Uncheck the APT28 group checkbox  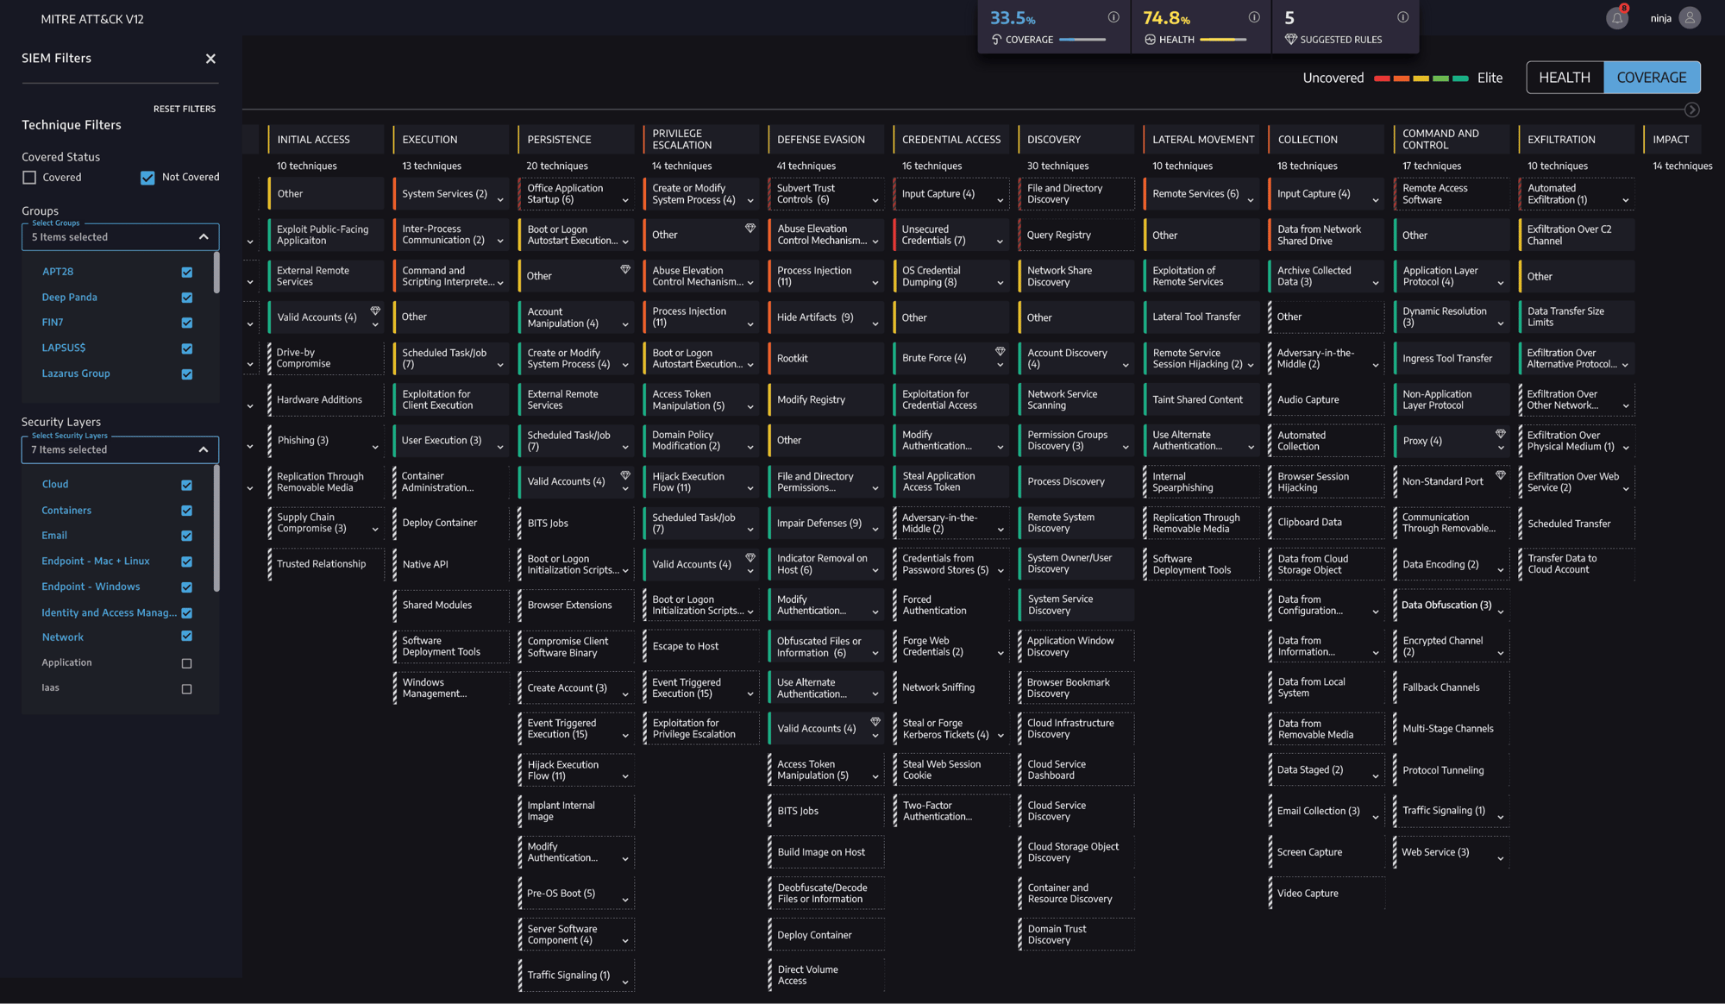[187, 272]
